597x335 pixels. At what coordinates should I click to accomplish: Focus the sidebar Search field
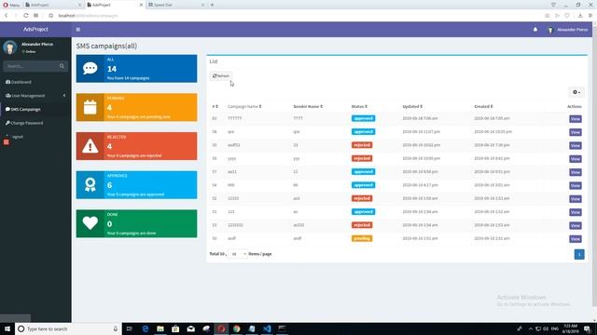click(x=32, y=66)
